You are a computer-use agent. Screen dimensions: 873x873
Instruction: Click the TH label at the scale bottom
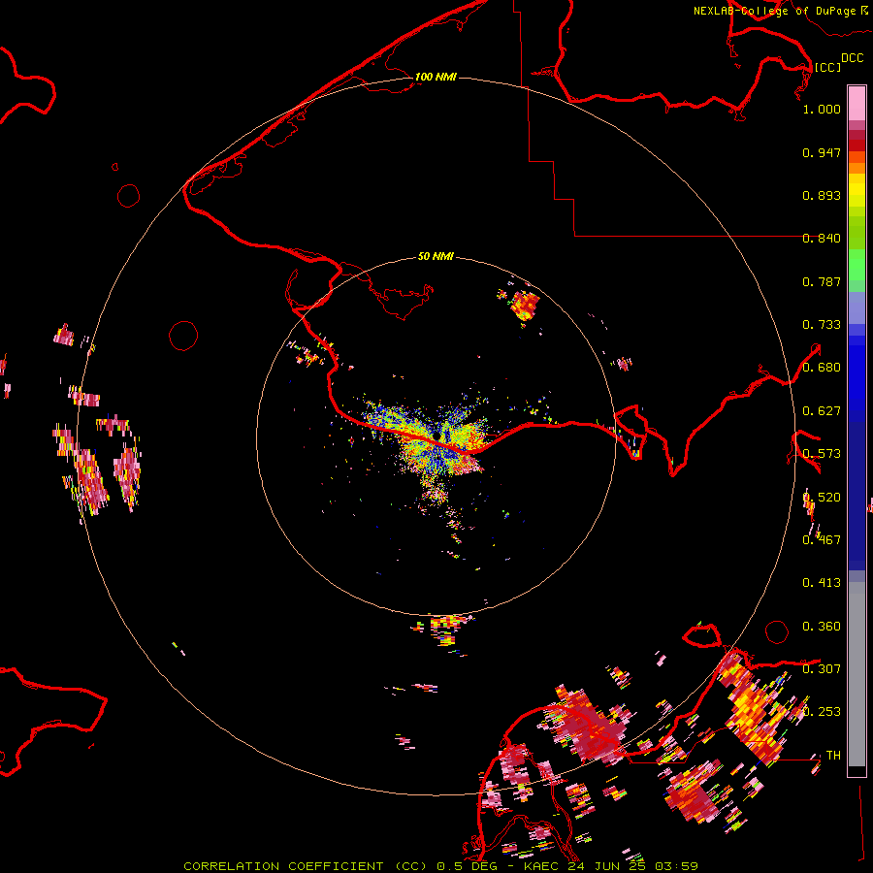[x=833, y=756]
